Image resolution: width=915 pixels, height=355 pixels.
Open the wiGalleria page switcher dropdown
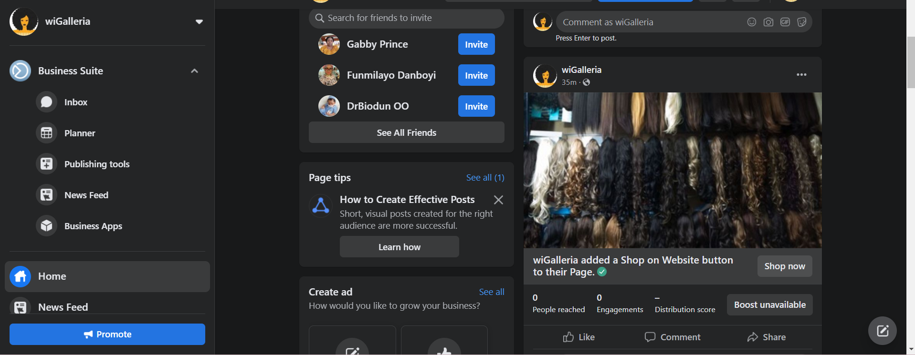(x=199, y=21)
